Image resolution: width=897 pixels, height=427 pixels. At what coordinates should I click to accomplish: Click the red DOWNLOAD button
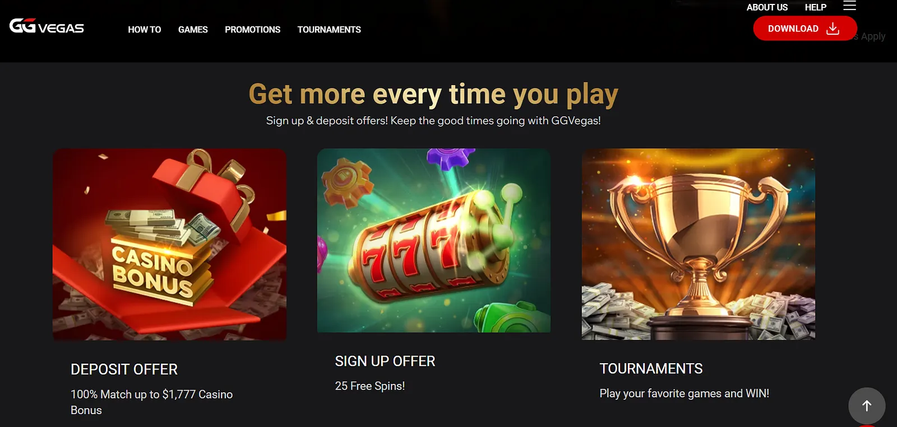tap(804, 29)
